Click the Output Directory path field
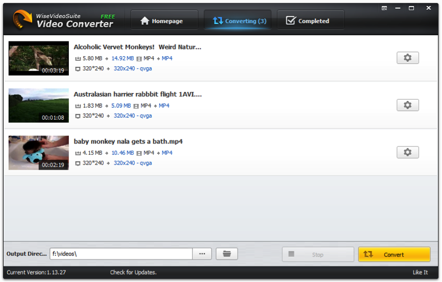 (120, 254)
